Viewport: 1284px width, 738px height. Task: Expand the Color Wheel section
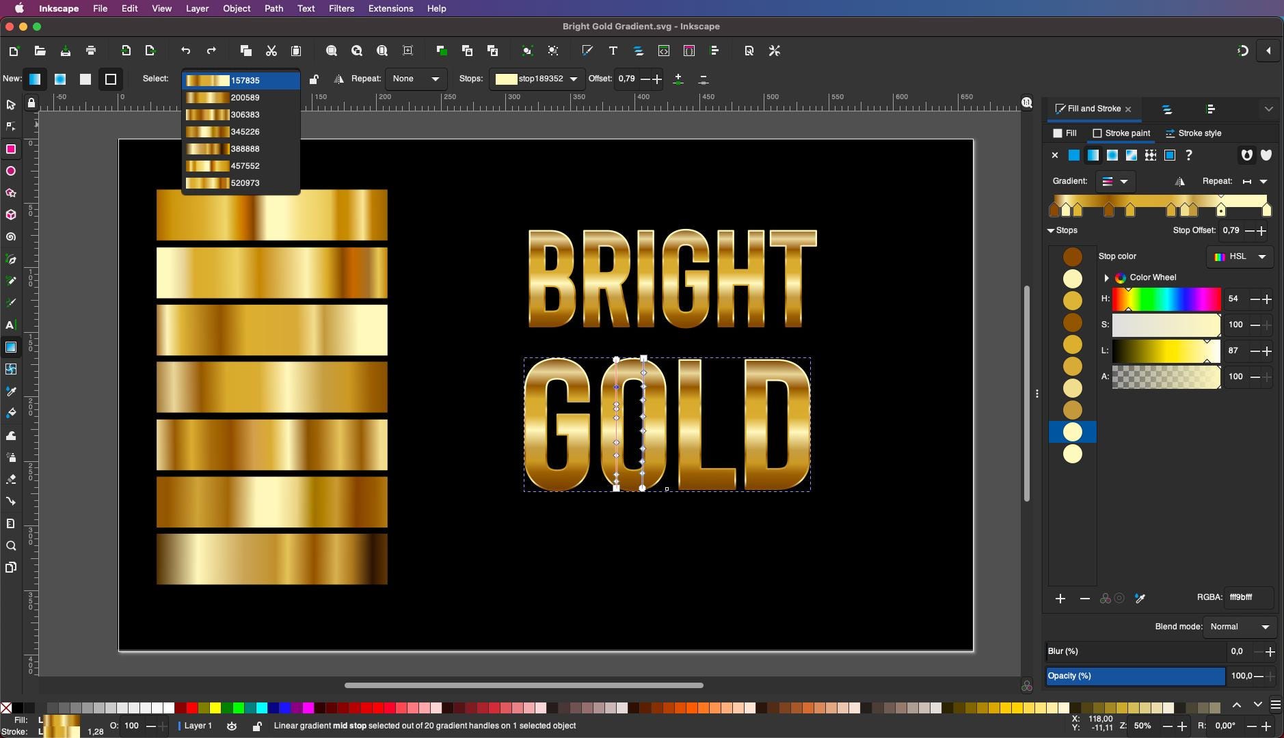pos(1106,277)
